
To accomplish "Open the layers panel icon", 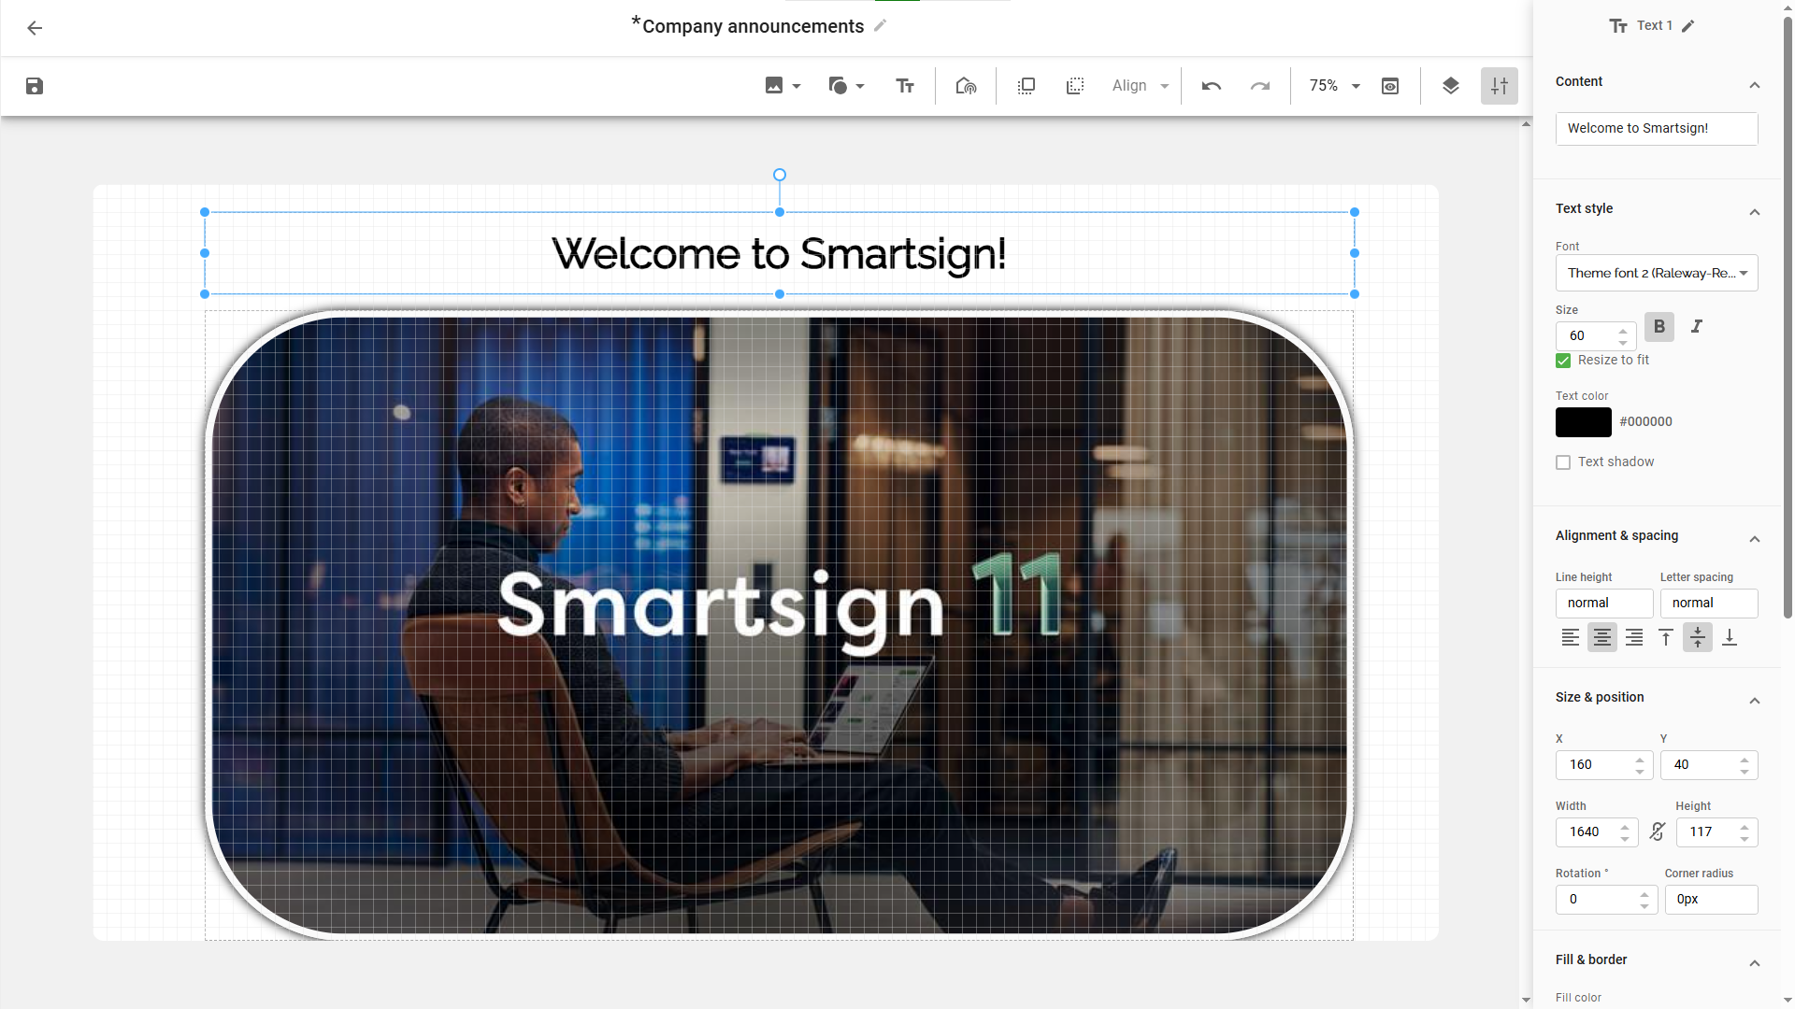I will [1451, 86].
